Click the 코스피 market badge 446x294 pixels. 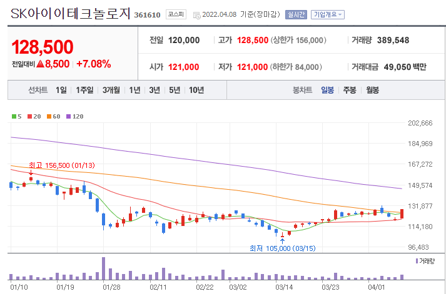(176, 14)
